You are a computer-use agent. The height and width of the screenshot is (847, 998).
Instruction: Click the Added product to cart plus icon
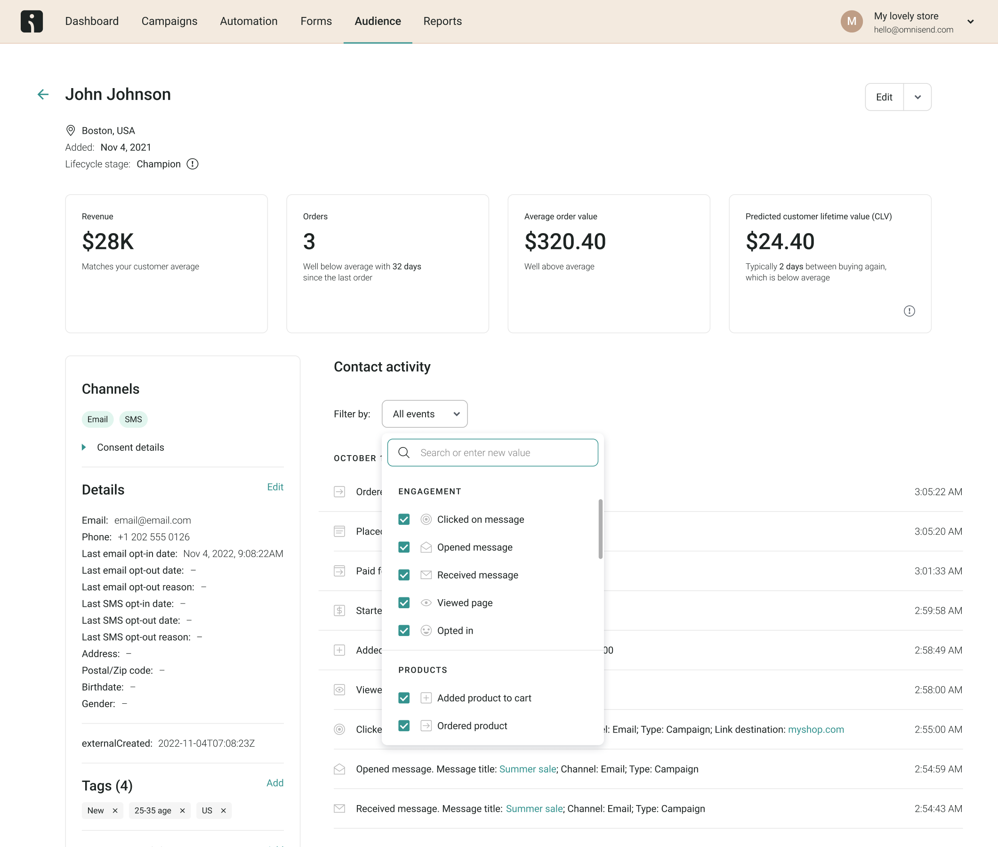point(426,698)
